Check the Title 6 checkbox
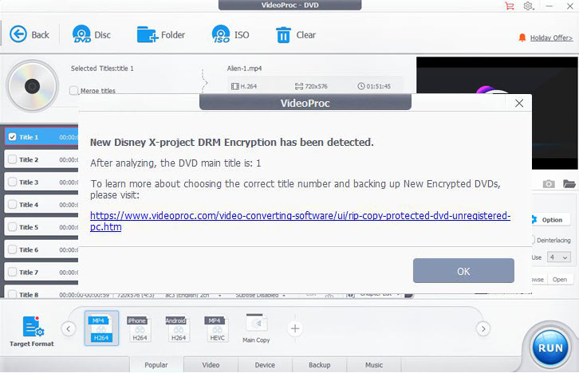579x373 pixels. (12, 249)
